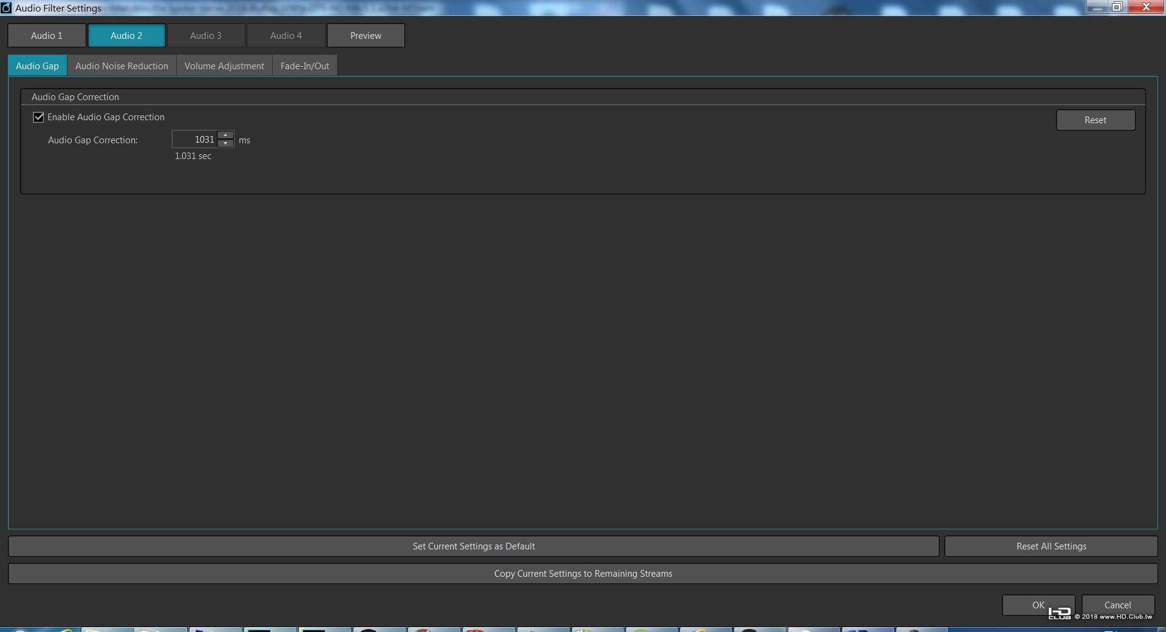Click the Cancel button

click(1117, 605)
